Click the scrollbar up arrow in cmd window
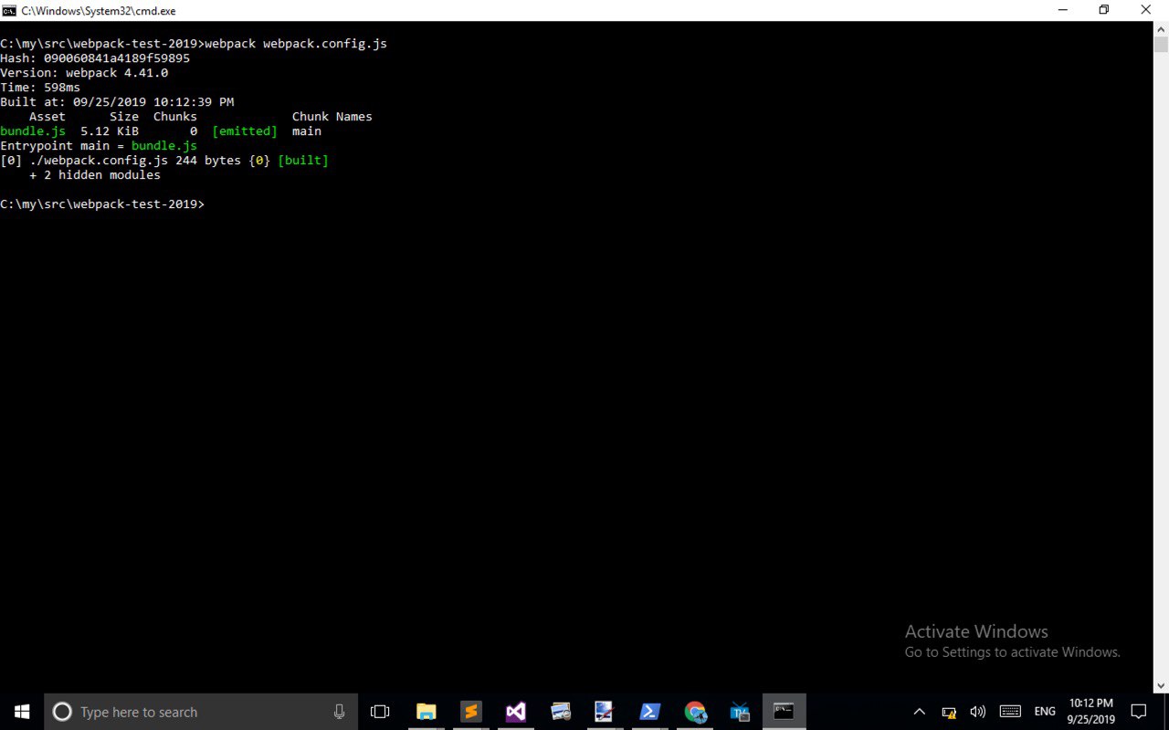The height and width of the screenshot is (730, 1169). pyautogui.click(x=1161, y=29)
